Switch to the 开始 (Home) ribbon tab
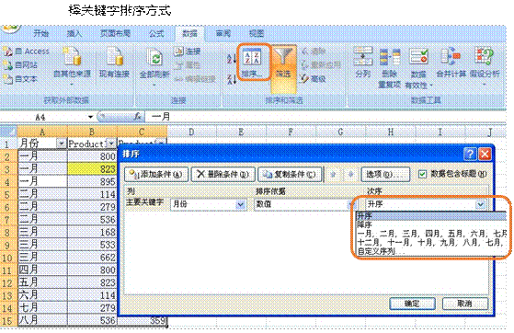The width and height of the screenshot is (514, 333). [41, 33]
